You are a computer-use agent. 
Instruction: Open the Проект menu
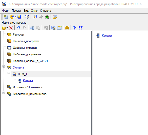[16, 11]
